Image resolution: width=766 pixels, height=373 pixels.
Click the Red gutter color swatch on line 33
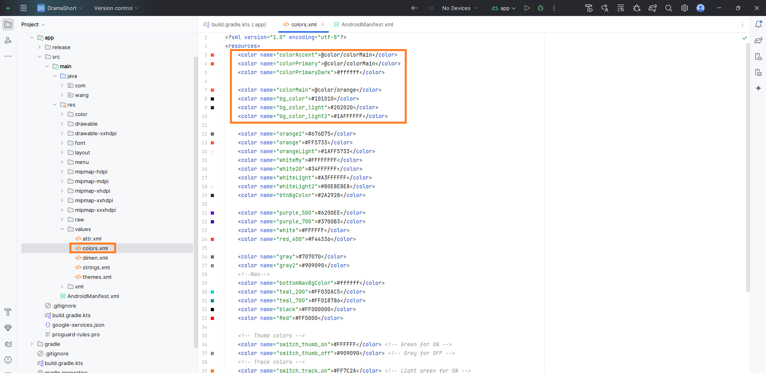pyautogui.click(x=212, y=318)
